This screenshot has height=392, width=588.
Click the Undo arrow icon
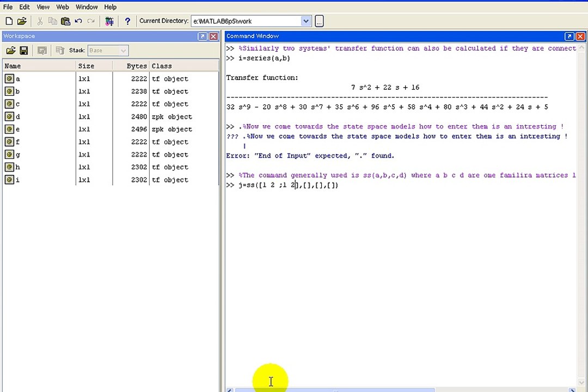tap(78, 21)
